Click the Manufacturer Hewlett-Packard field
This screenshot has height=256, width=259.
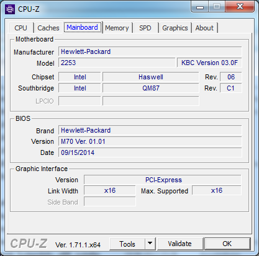click(150, 51)
